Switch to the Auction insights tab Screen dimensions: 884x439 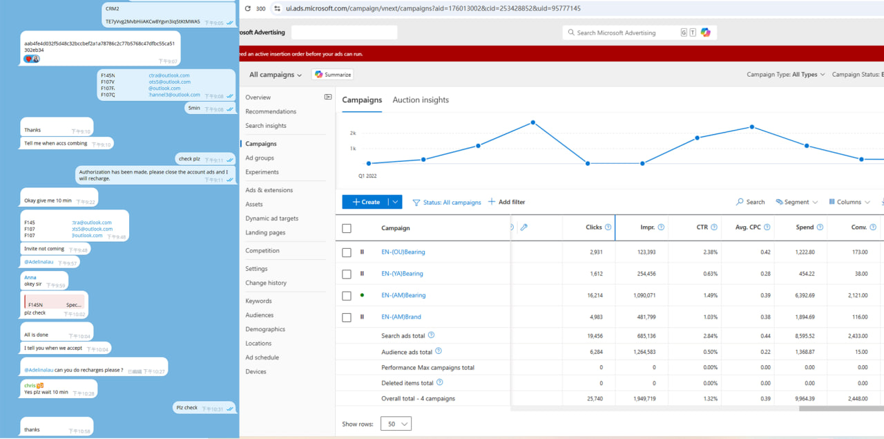pos(421,100)
